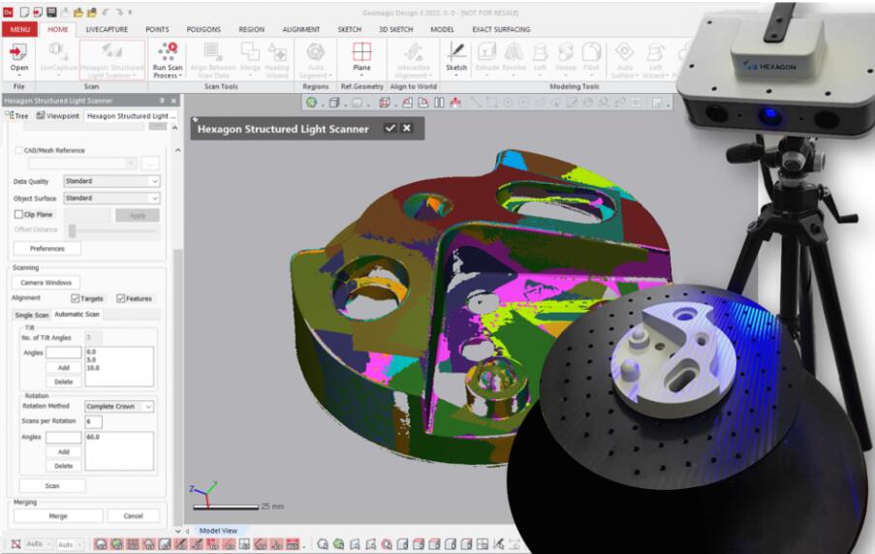Screen dimensions: 875x554
Task: Select the Plane reference geometry tool
Action: (x=361, y=52)
